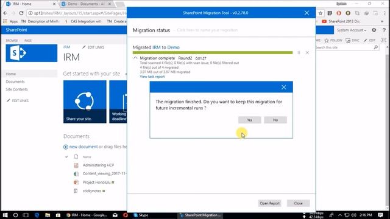Collapse the Migration complete details chevron
Screen dimensions: 390x219
[135, 58]
